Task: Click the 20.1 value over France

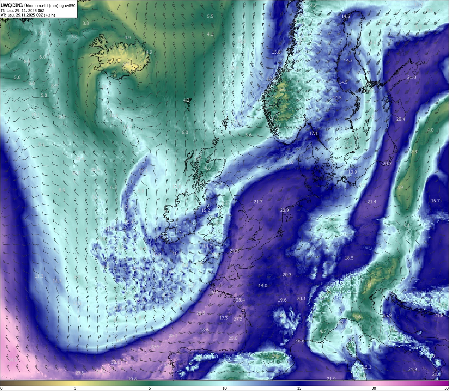Action: (x=301, y=299)
